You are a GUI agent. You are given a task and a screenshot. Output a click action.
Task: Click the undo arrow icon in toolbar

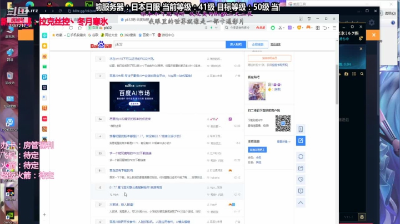pos(325,28)
